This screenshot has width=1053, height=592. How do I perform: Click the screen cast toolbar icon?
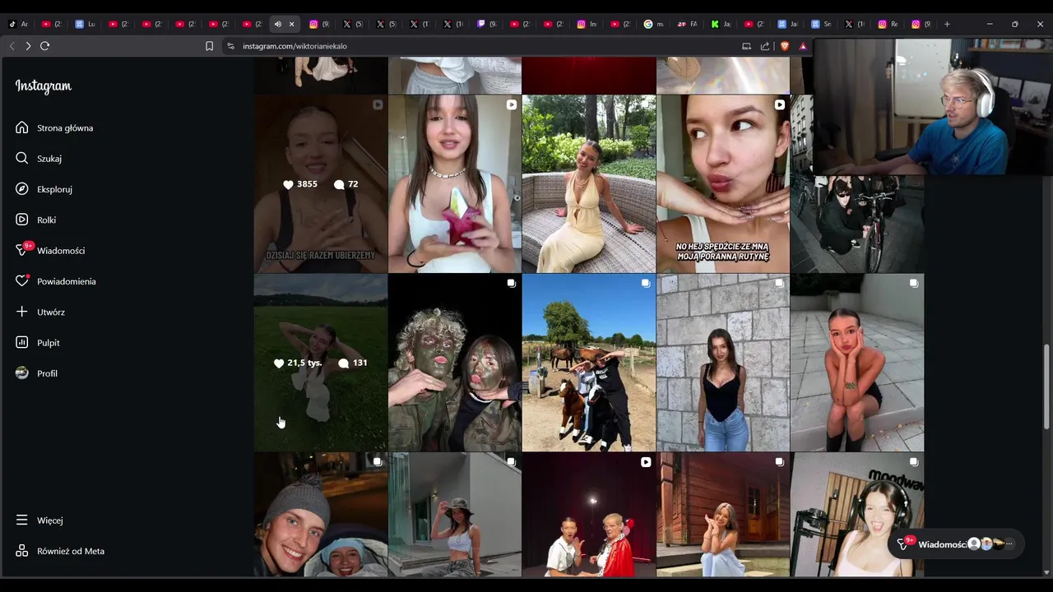click(747, 46)
